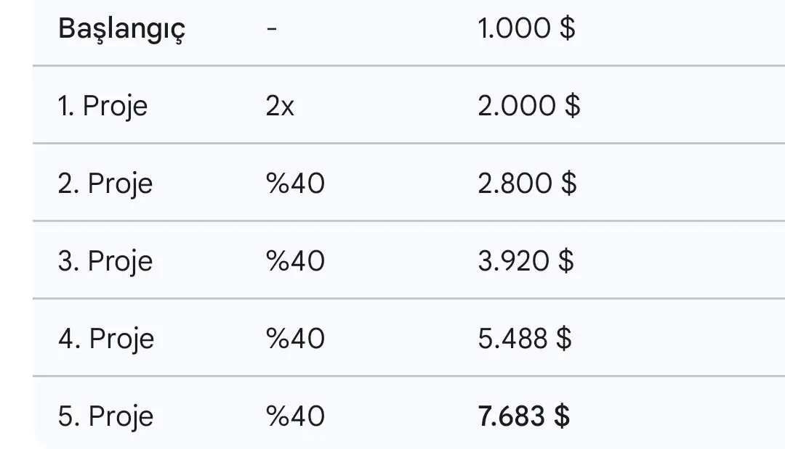Click the 2. Proje label
This screenshot has width=785, height=449.
105,184
